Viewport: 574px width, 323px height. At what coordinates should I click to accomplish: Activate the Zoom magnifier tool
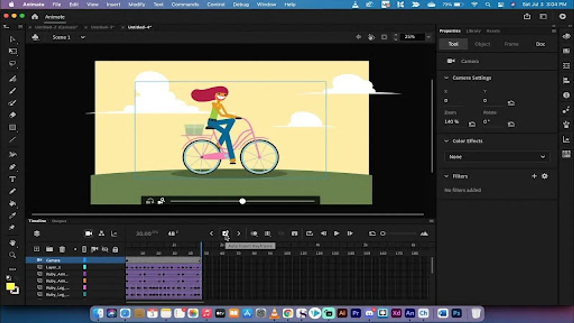pyautogui.click(x=13, y=255)
